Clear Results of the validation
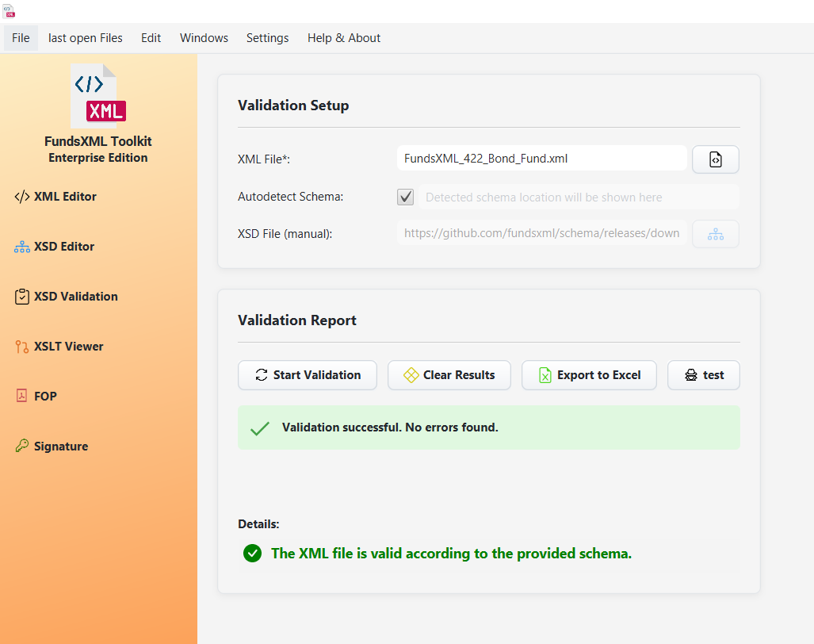The image size is (814, 644). point(449,375)
